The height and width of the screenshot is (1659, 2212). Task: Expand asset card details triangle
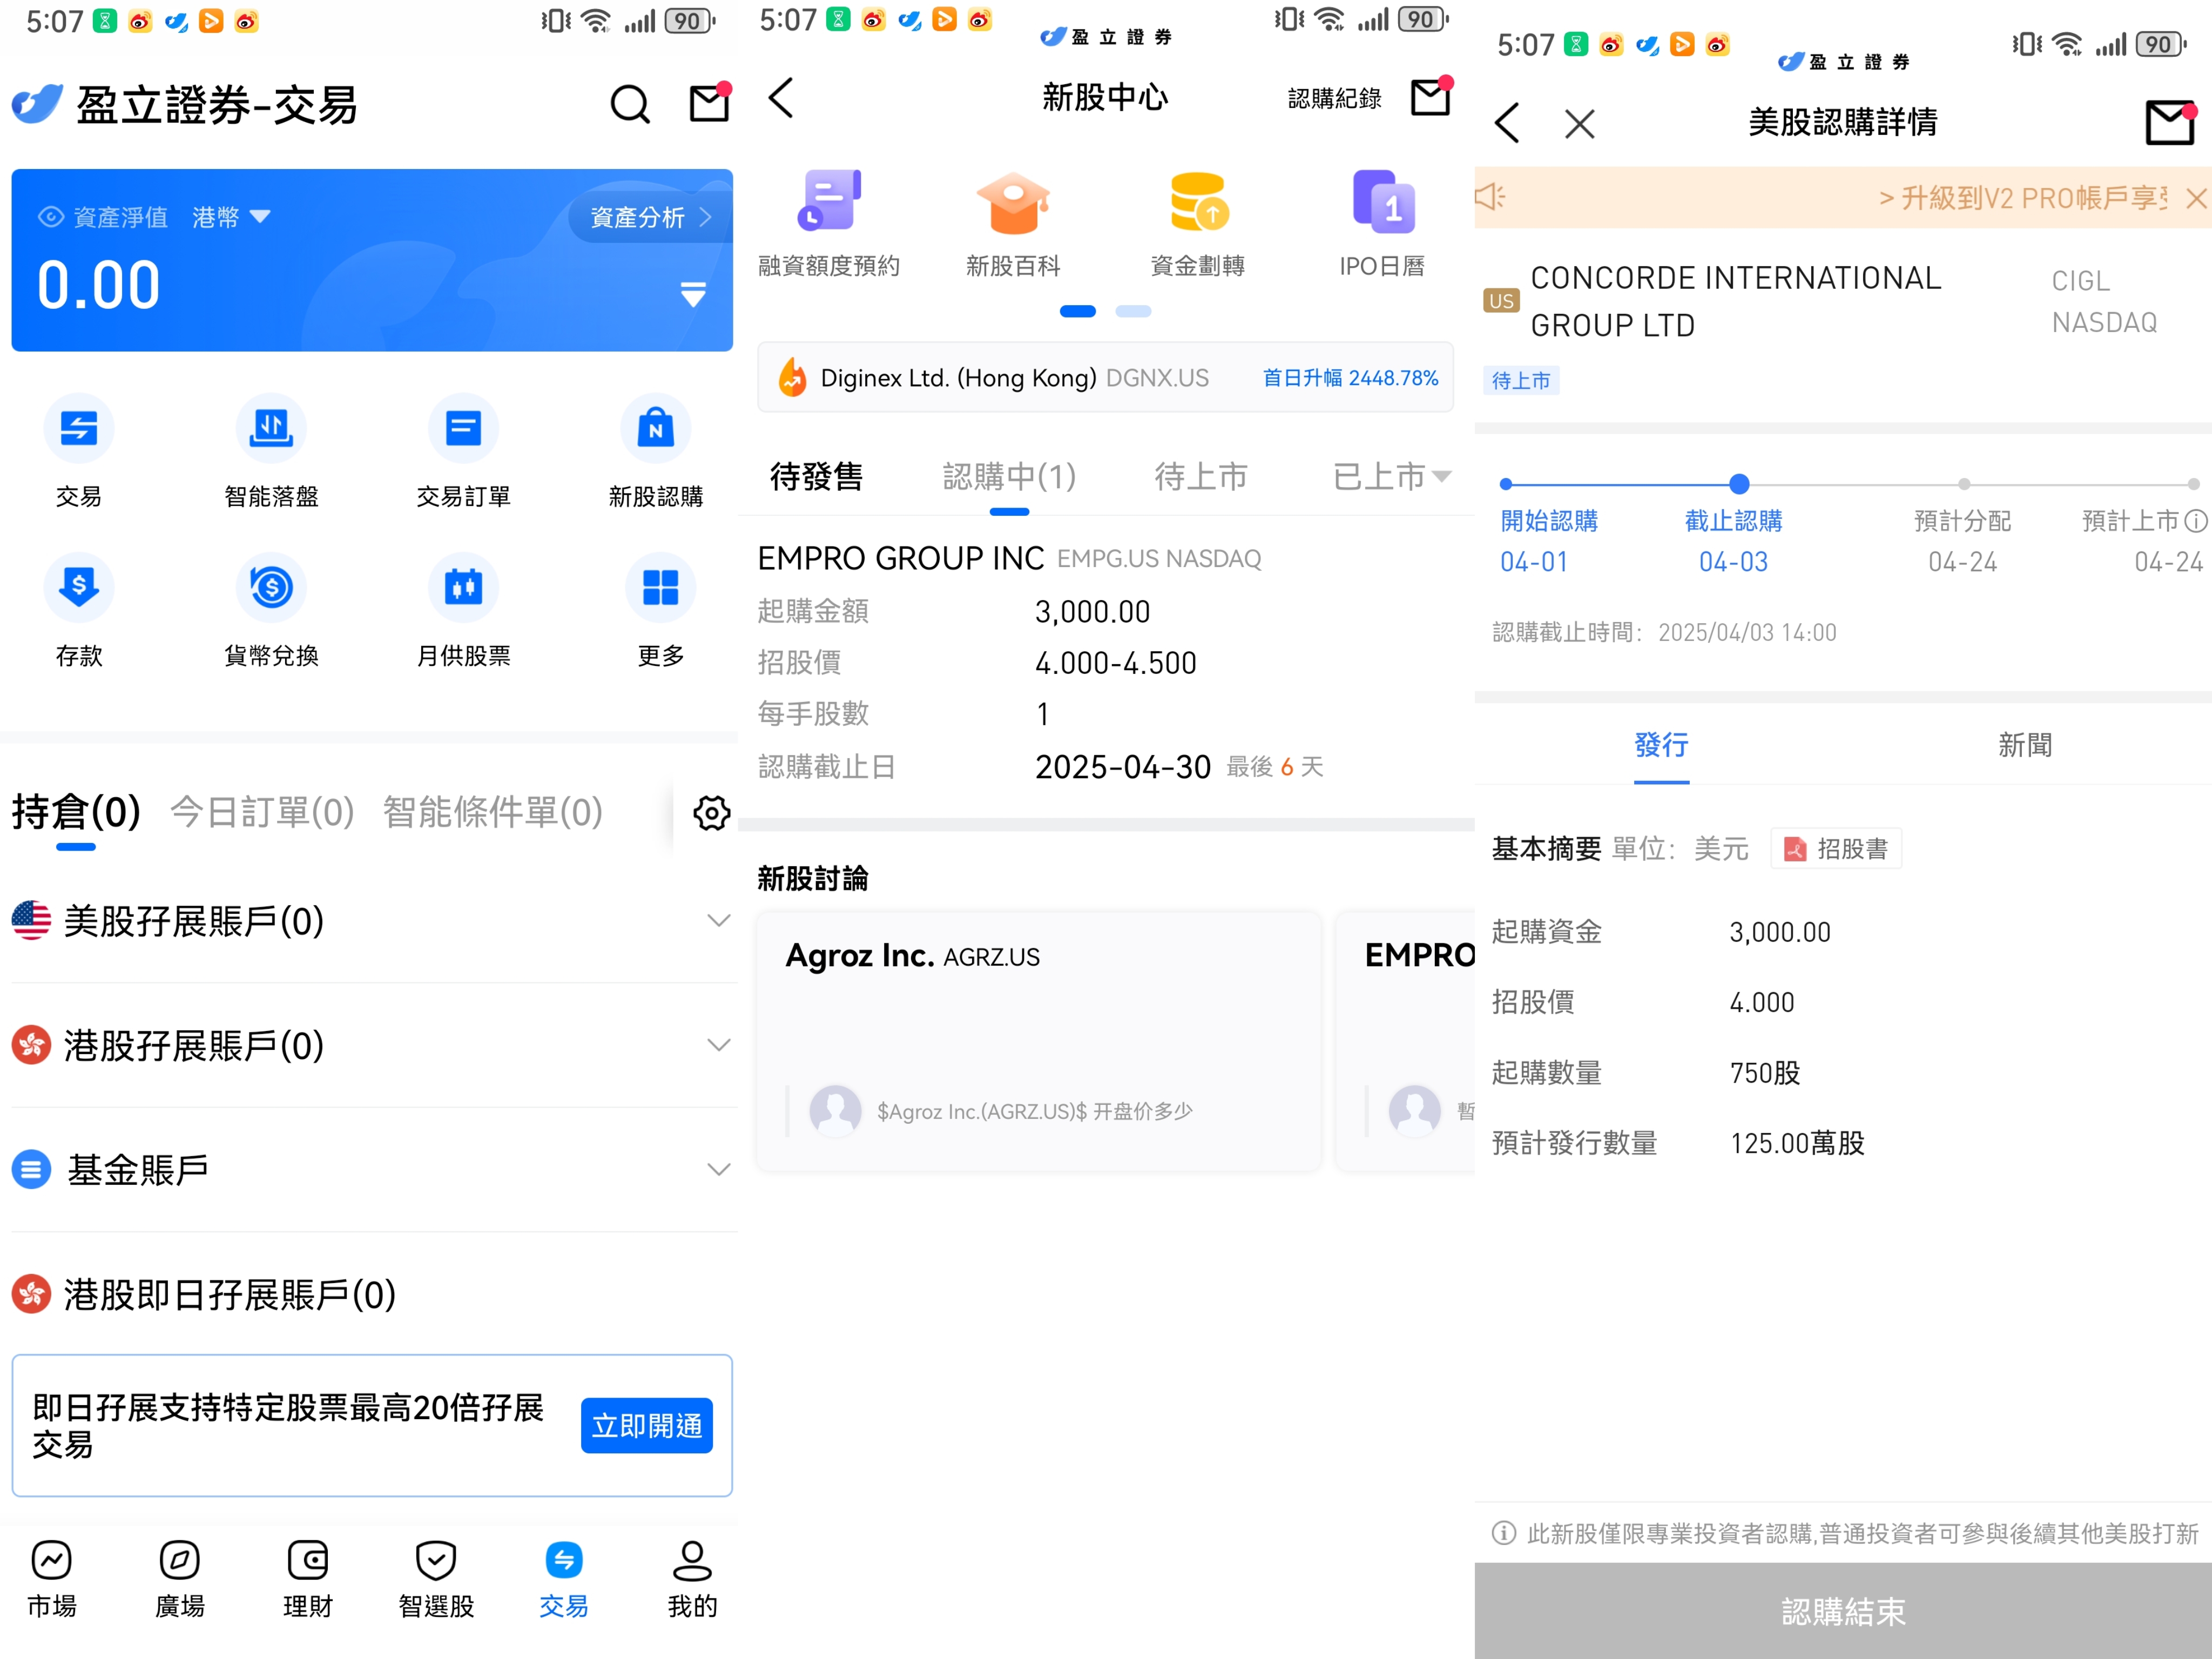[x=693, y=294]
